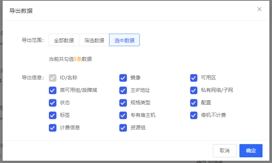272x163 pixels.
Task: Click the disabled ID/名称 checkbox
Action: point(53,78)
